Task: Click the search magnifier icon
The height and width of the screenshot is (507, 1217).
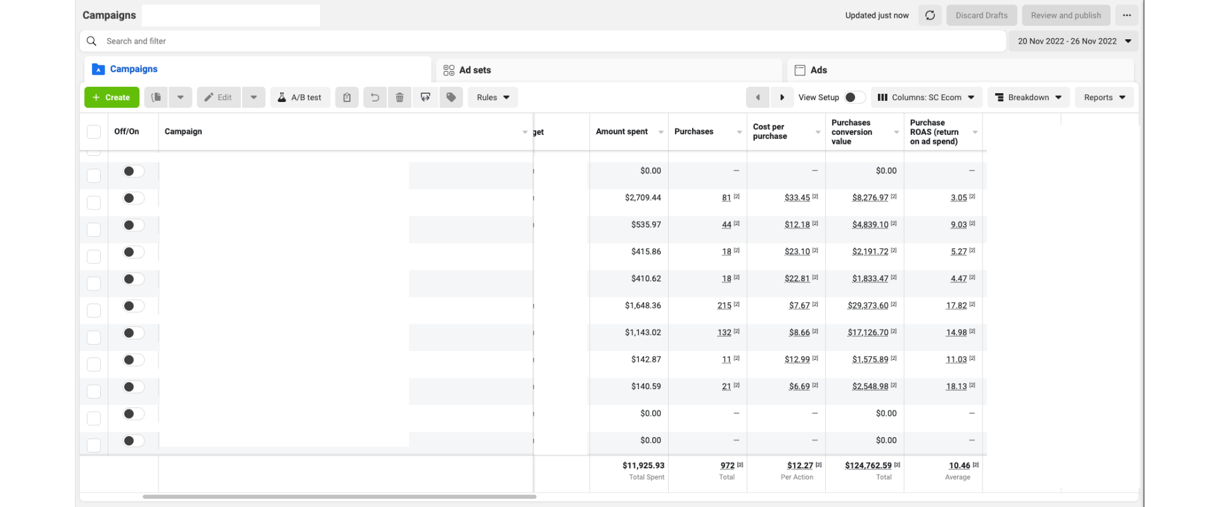Action: 91,41
